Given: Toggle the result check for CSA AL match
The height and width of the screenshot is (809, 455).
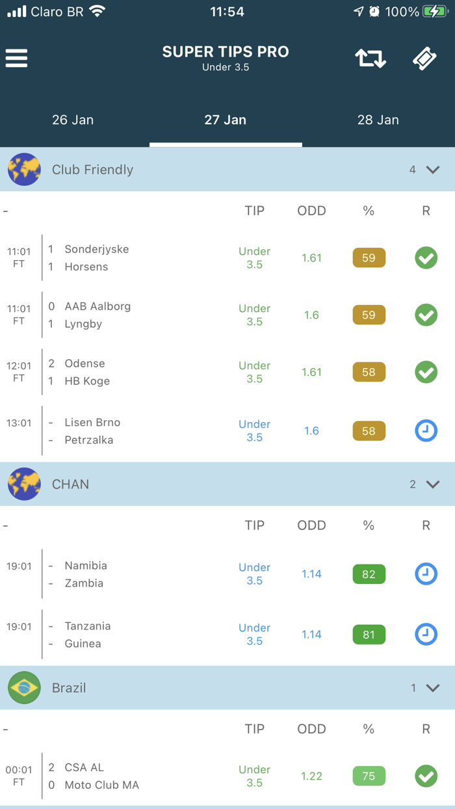Looking at the screenshot, I should point(426,776).
